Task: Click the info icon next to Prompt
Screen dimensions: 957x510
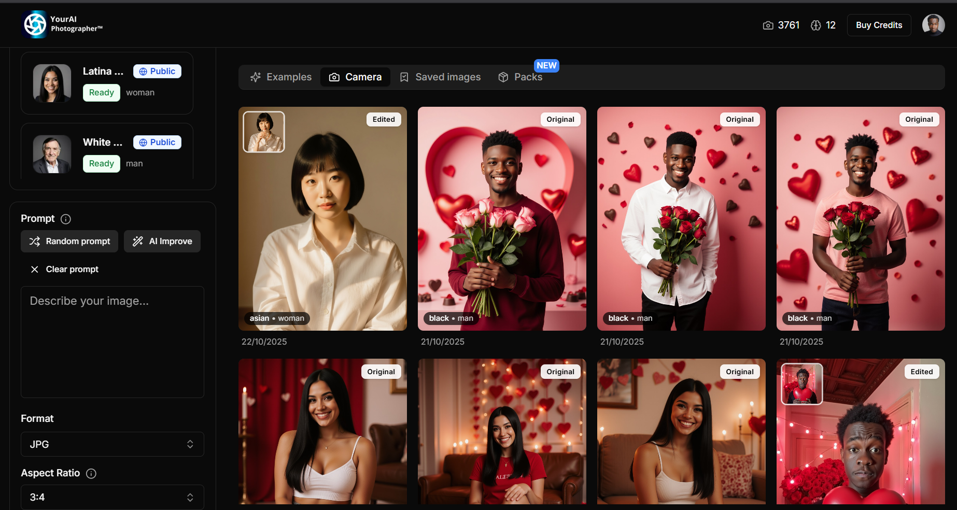Action: tap(66, 219)
